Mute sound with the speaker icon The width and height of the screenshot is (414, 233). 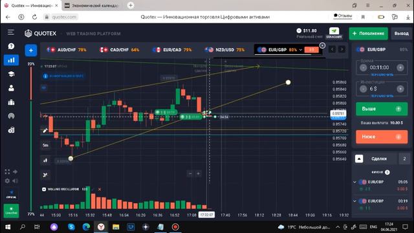point(15,181)
